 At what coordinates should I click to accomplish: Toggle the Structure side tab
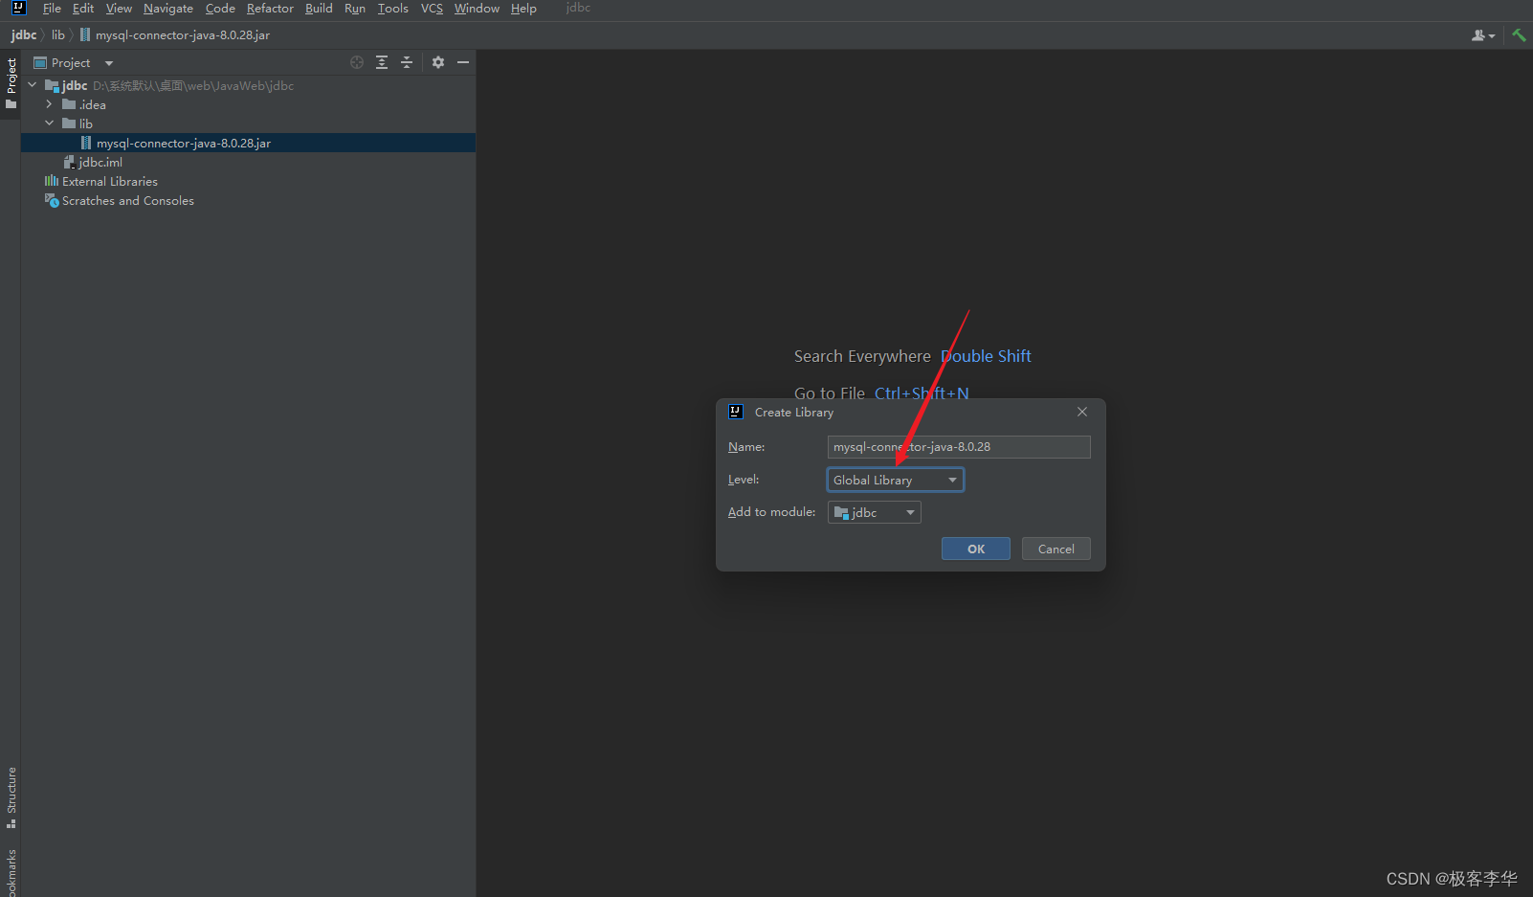(x=11, y=796)
